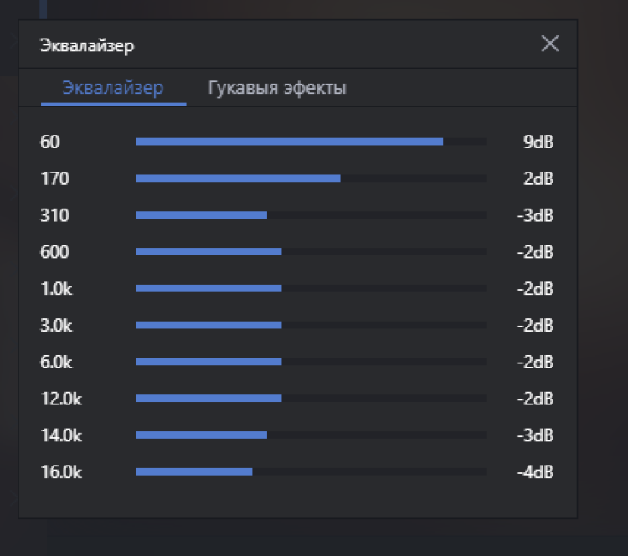Click the Эквалайзер window title text
The width and height of the screenshot is (628, 556).
coord(87,45)
